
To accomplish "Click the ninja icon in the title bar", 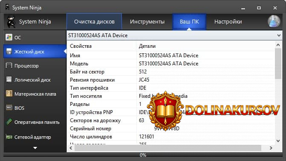I will click(8, 7).
